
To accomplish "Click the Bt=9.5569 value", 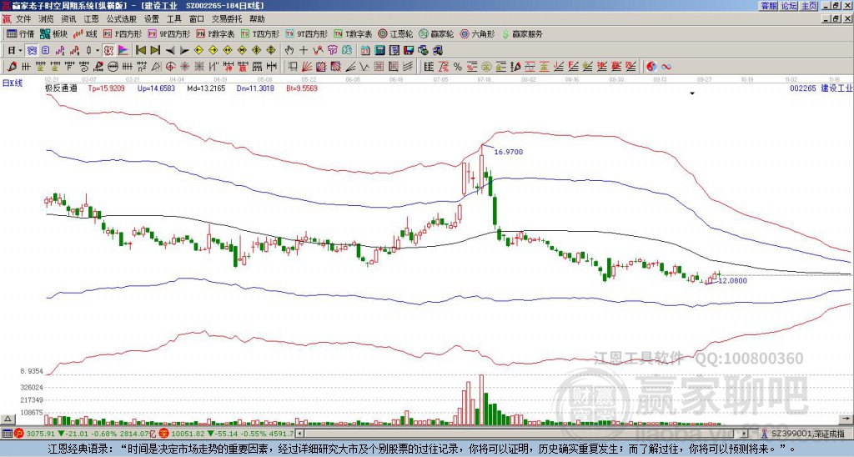I will coord(302,88).
